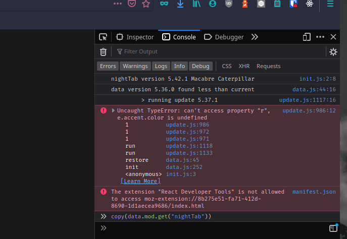Enable the Requests filter
The image size is (347, 239).
click(x=268, y=66)
